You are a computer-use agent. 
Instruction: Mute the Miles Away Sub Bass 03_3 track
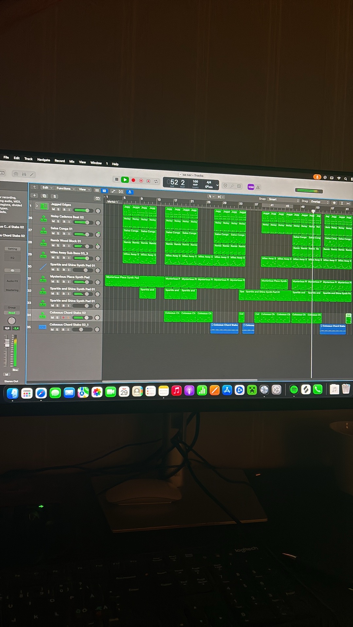pyautogui.click(x=53, y=257)
